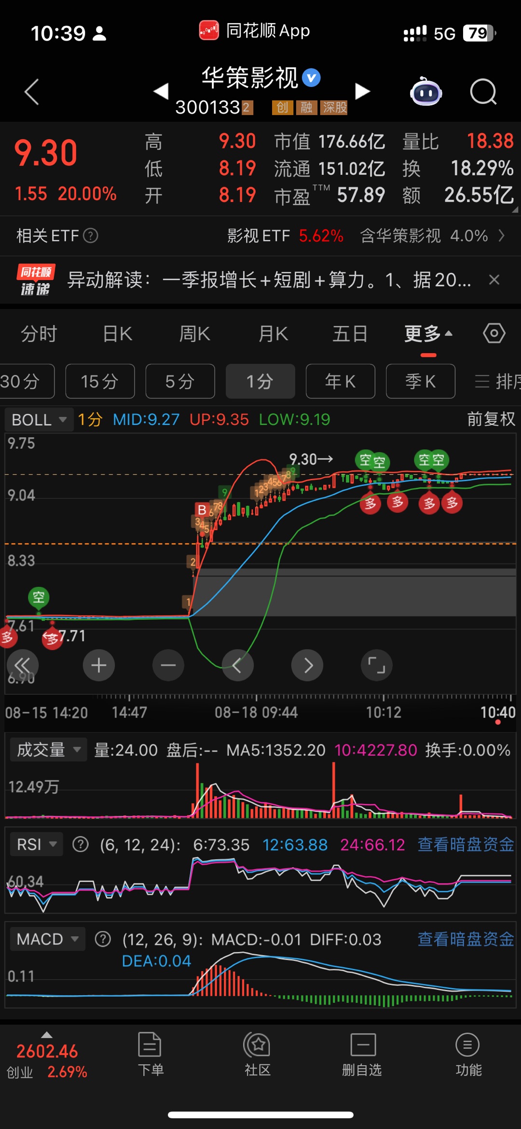Jump to earliest data with double-left arrow
Image resolution: width=521 pixels, height=1129 pixels.
[23, 665]
